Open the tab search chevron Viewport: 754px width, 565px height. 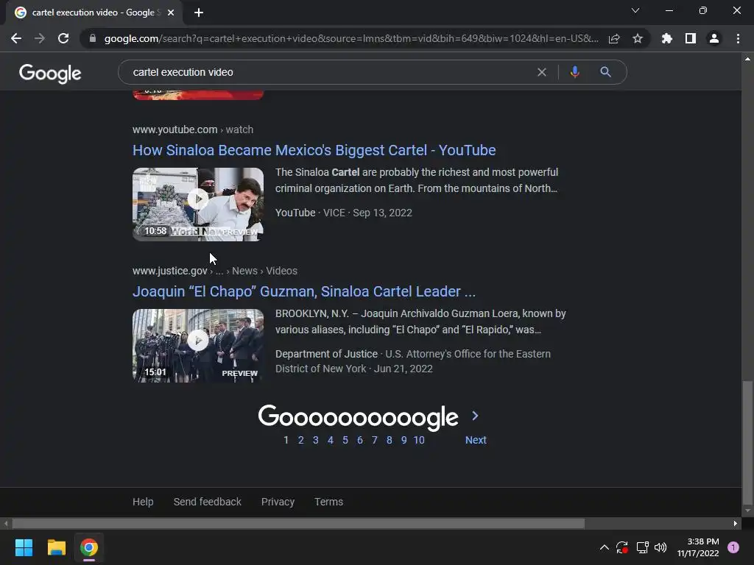(635, 10)
